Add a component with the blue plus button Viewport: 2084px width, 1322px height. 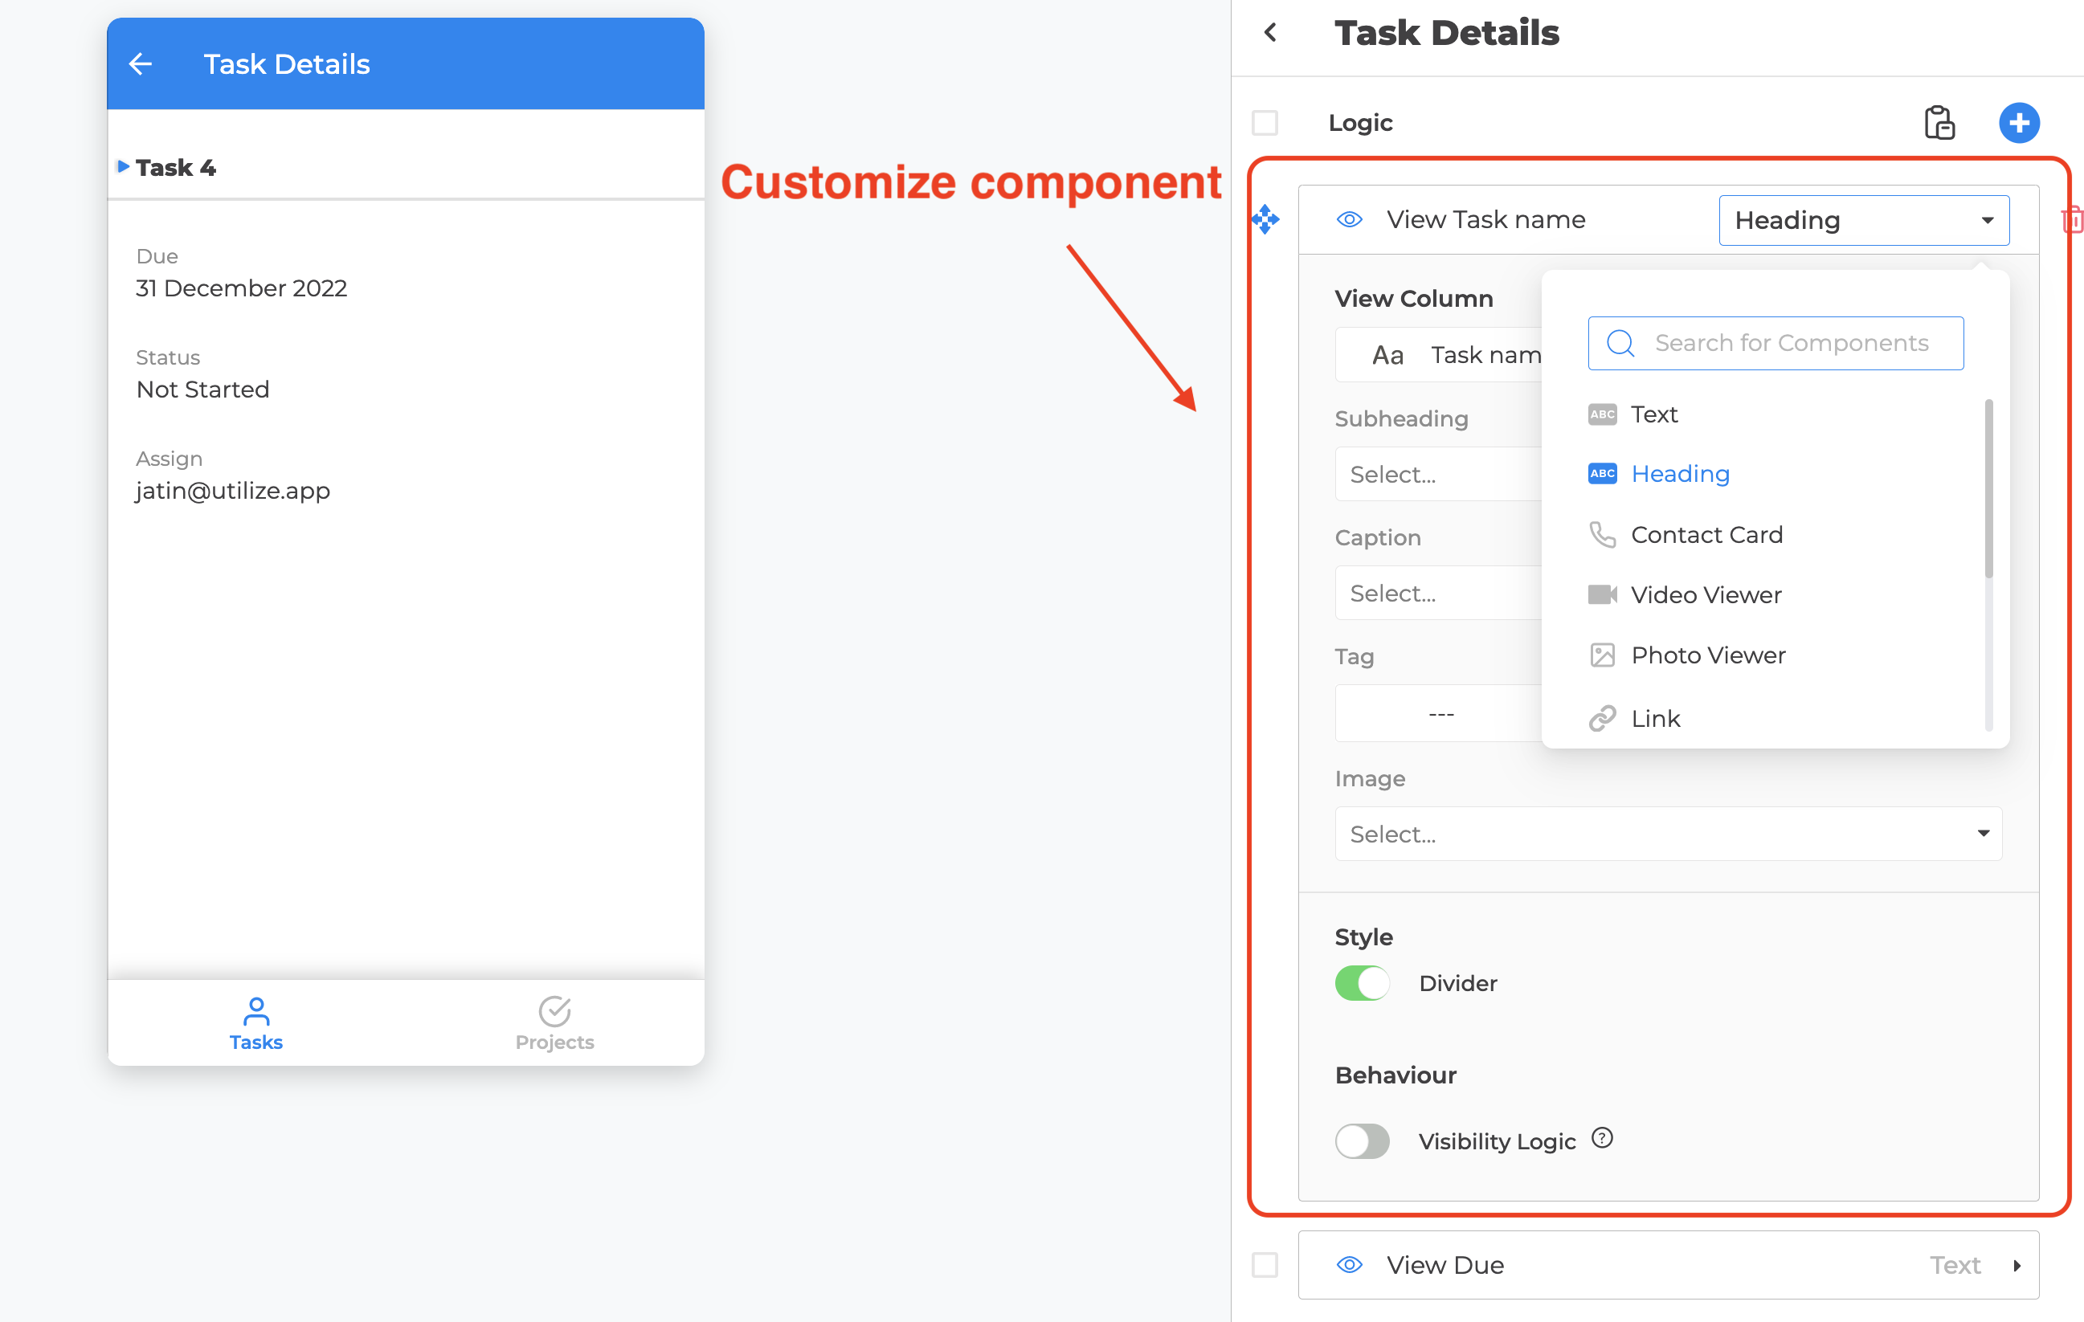click(x=2019, y=123)
